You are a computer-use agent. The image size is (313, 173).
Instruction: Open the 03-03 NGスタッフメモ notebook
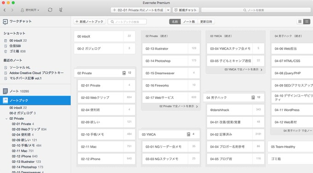[171, 159]
